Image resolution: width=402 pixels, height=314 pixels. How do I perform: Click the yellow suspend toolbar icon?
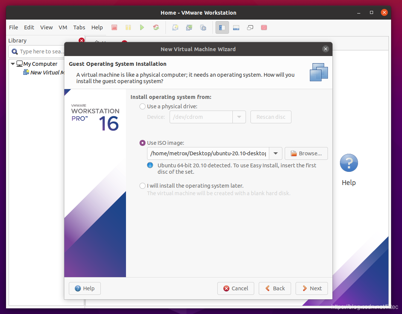[x=128, y=27]
